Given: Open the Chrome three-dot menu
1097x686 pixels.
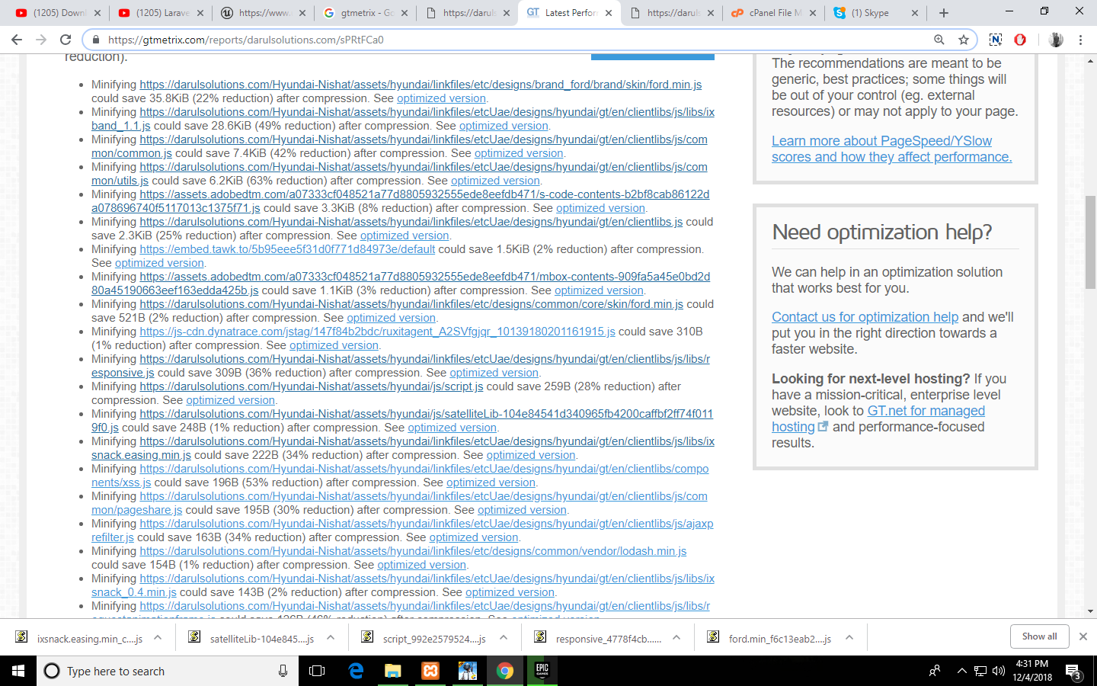Looking at the screenshot, I should [x=1080, y=40].
